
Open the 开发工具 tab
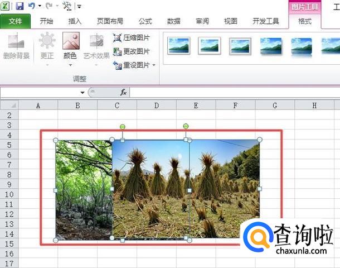[266, 21]
